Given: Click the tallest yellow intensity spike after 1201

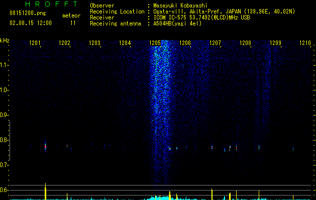Looking at the screenshot, I should pos(45,191).
